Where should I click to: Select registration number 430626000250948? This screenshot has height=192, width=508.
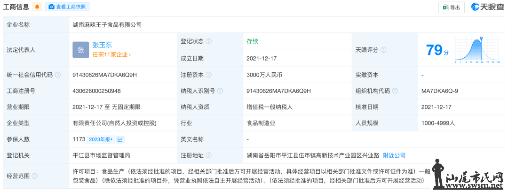tap(96, 91)
